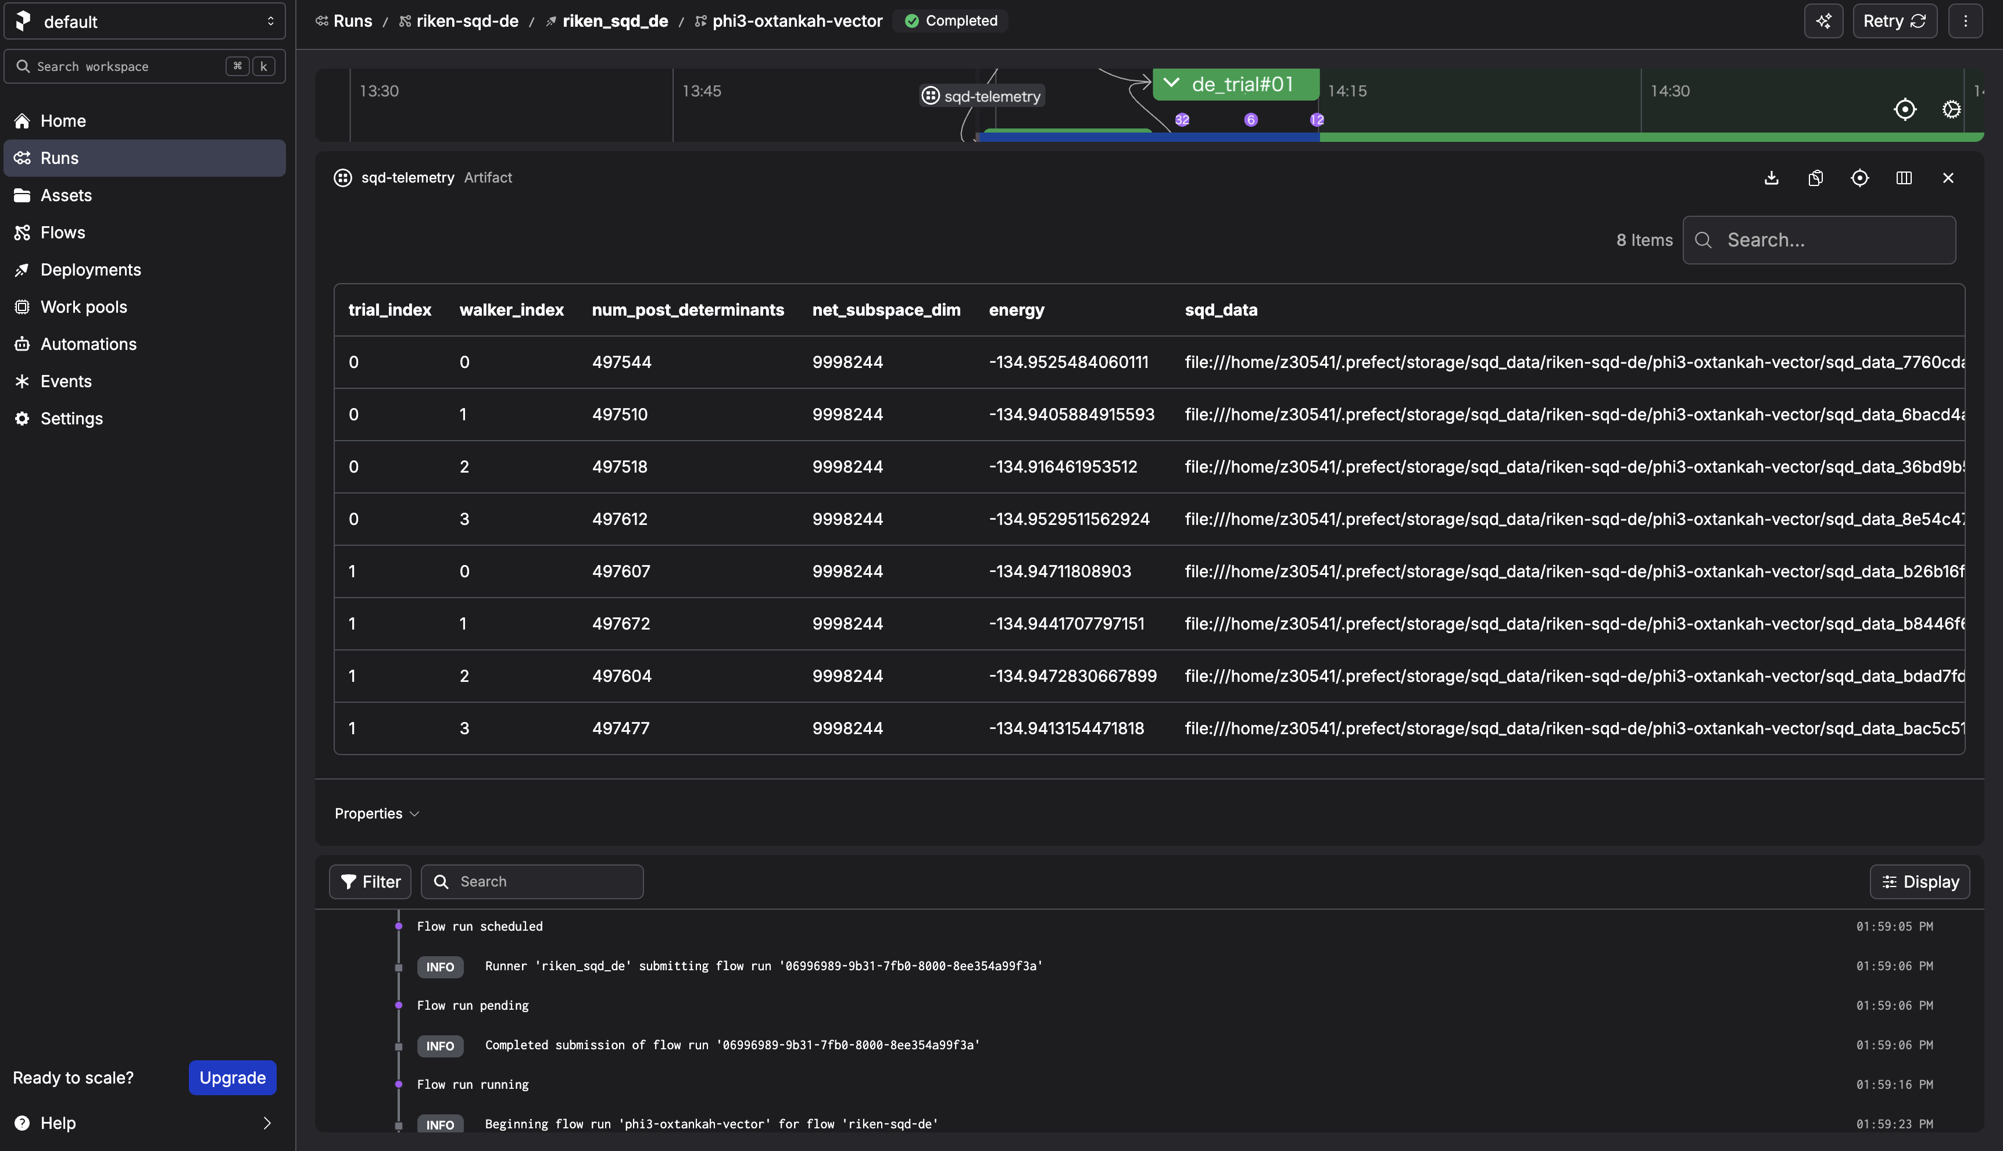2003x1151 pixels.
Task: Click the Prefect logo in the sidebar
Action: (22, 22)
